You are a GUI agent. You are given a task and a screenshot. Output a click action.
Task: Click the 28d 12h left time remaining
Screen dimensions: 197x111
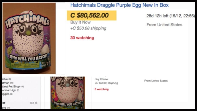(170, 16)
